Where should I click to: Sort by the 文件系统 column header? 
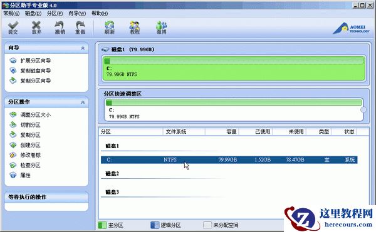[184, 131]
